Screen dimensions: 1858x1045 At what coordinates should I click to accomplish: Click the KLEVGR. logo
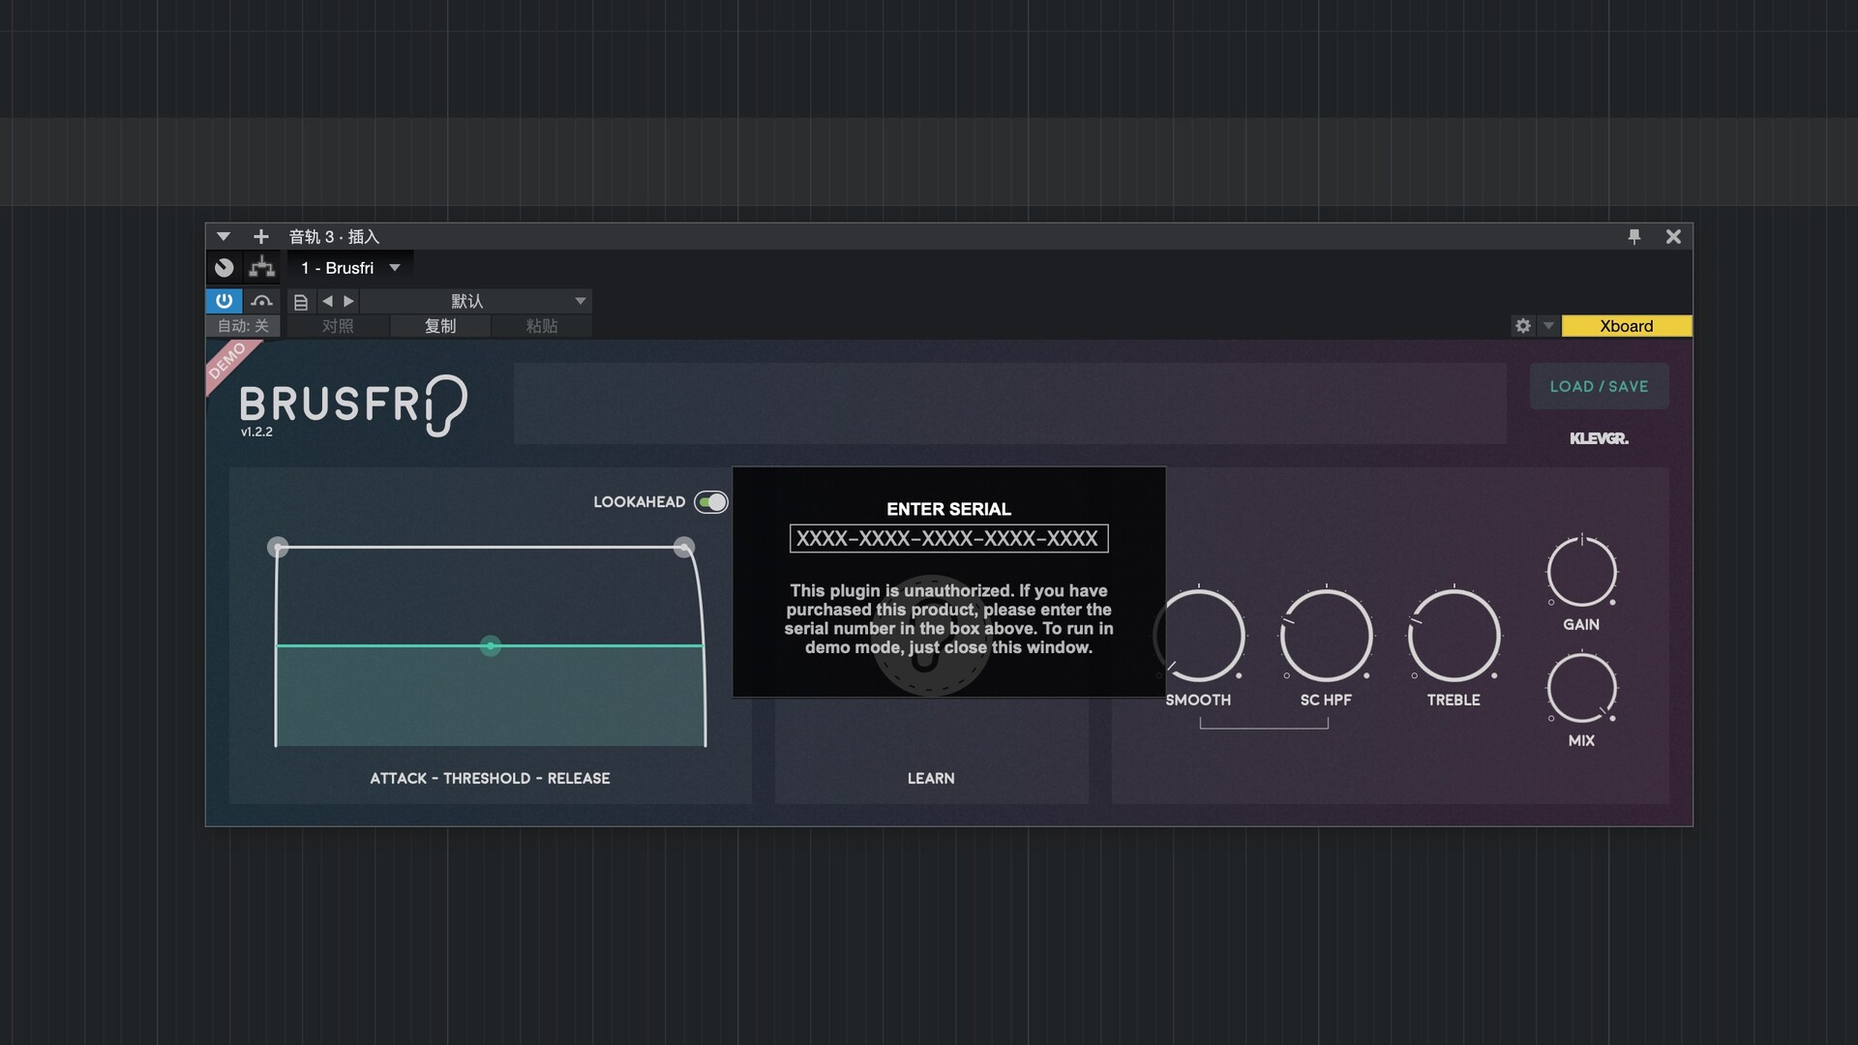point(1599,438)
